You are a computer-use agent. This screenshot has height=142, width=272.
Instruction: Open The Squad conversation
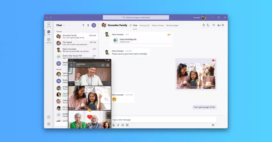coord(76,42)
